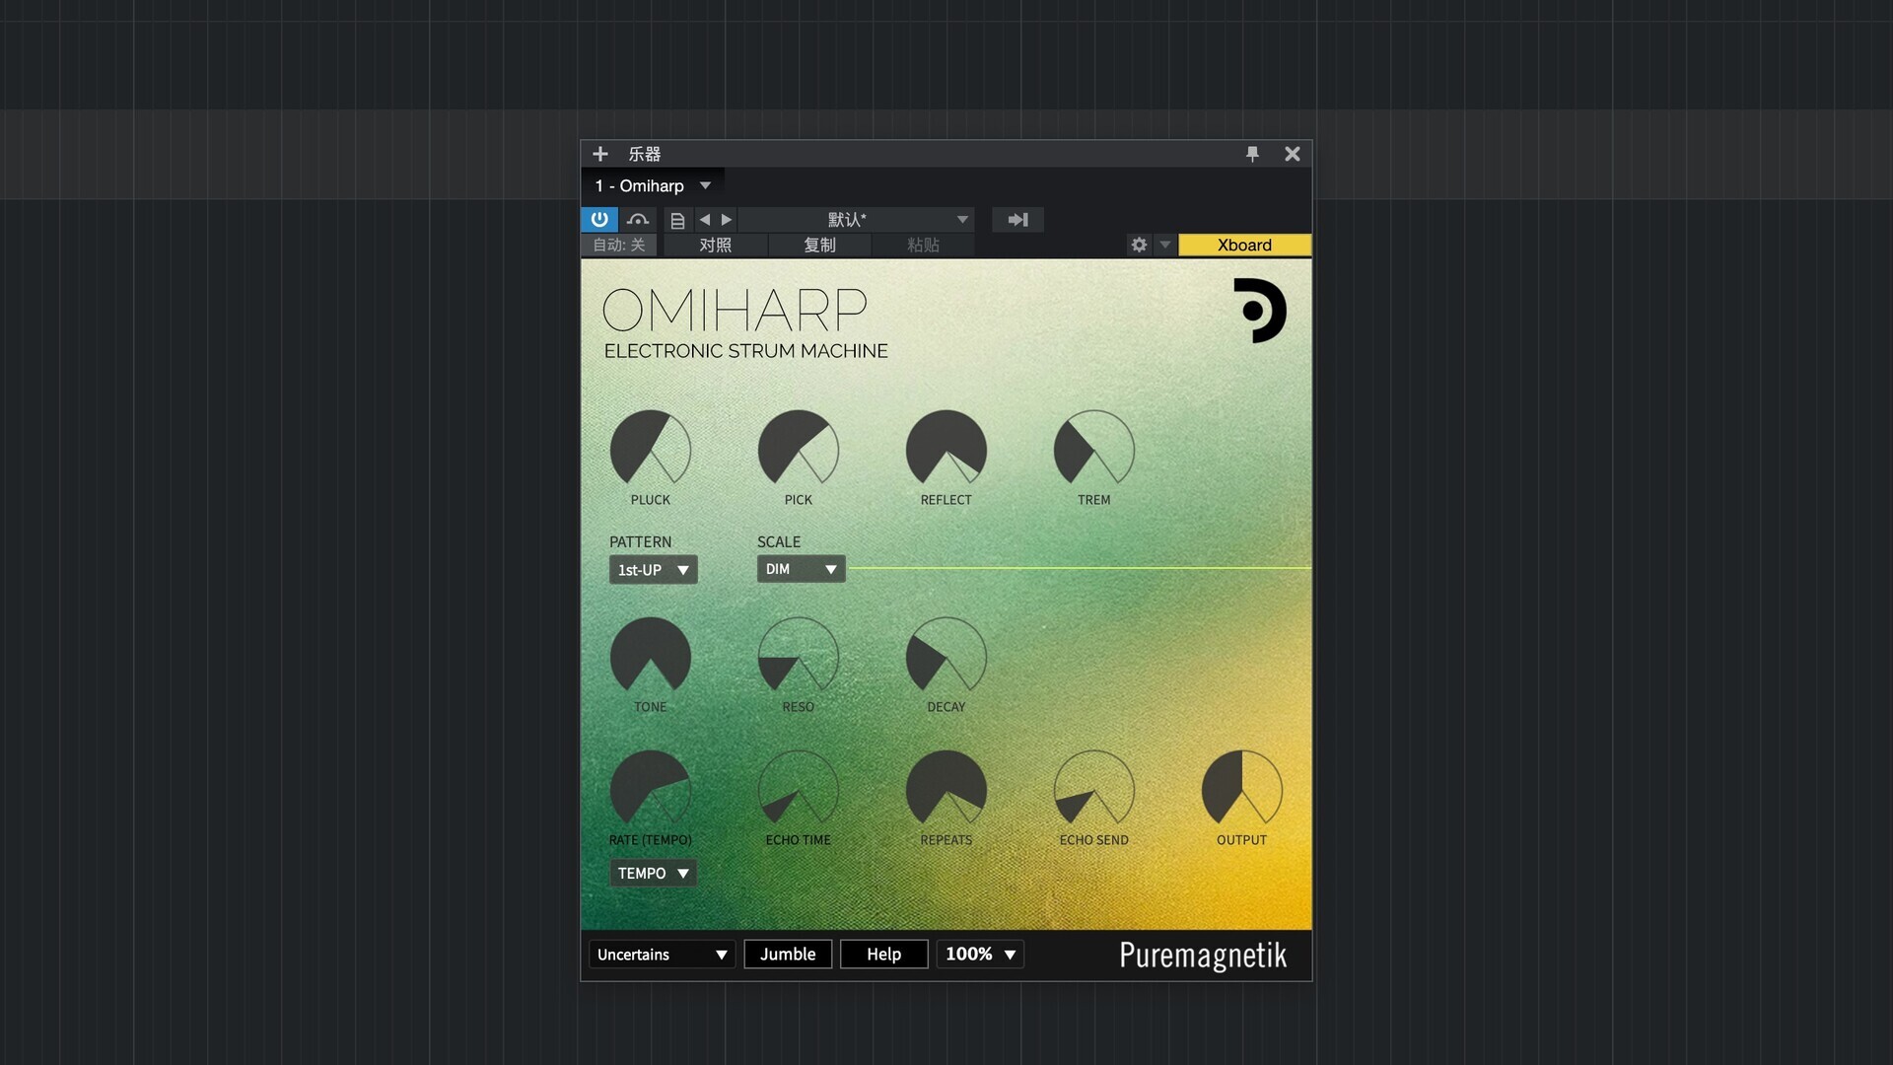Go to previous preset arrow
1893x1065 pixels.
pyautogui.click(x=704, y=220)
